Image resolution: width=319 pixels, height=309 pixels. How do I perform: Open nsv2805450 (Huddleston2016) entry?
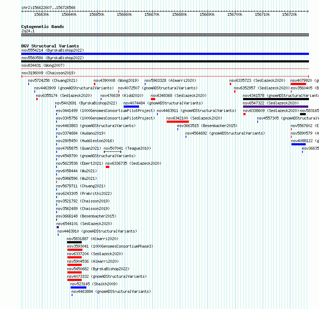tap(85, 141)
